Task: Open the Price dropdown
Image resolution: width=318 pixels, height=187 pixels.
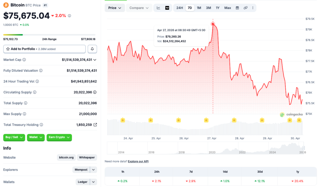Action: (x=115, y=8)
